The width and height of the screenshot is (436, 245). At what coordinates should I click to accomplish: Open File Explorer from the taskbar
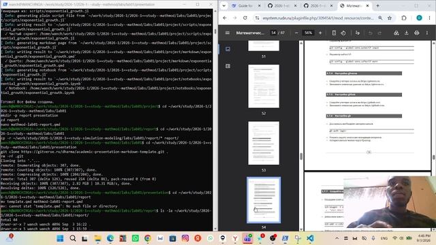97,238
